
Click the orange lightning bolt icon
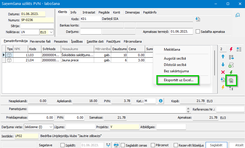[223, 87]
